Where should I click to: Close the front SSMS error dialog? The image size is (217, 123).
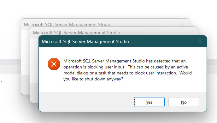(200, 41)
